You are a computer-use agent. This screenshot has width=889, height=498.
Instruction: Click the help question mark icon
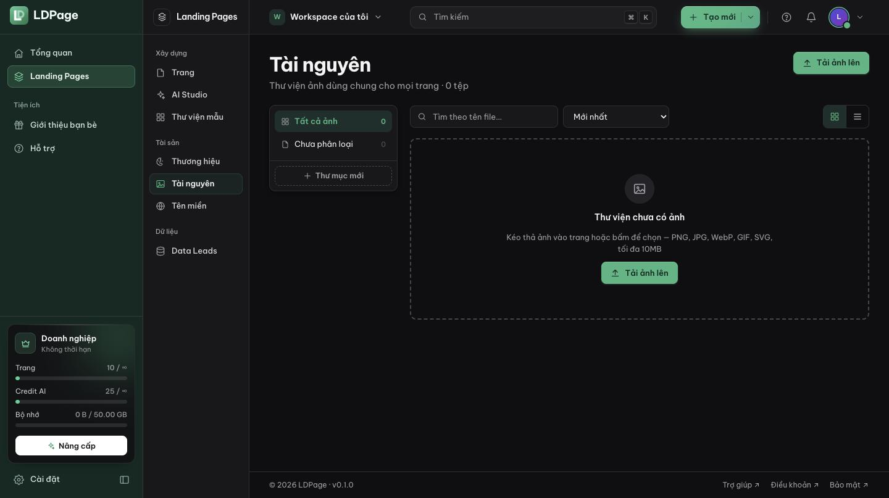[787, 17]
